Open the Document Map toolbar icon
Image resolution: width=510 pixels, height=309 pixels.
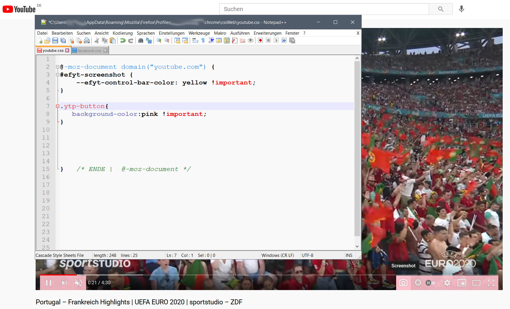227,40
